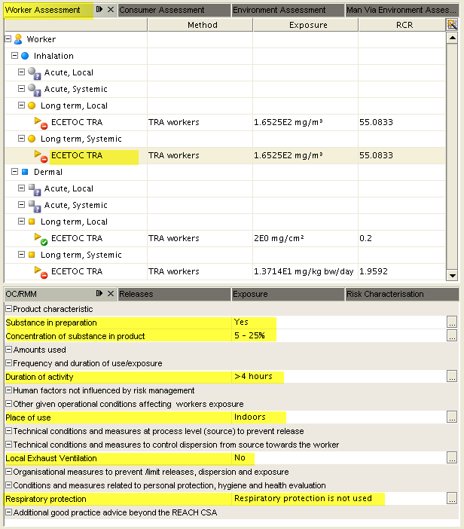The image size is (464, 529).
Task: Detach the OC/RMM tab with the arrow icon
Action: tap(99, 294)
